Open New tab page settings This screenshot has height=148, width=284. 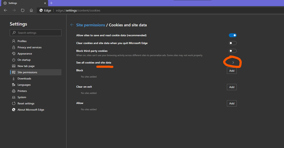(36, 66)
